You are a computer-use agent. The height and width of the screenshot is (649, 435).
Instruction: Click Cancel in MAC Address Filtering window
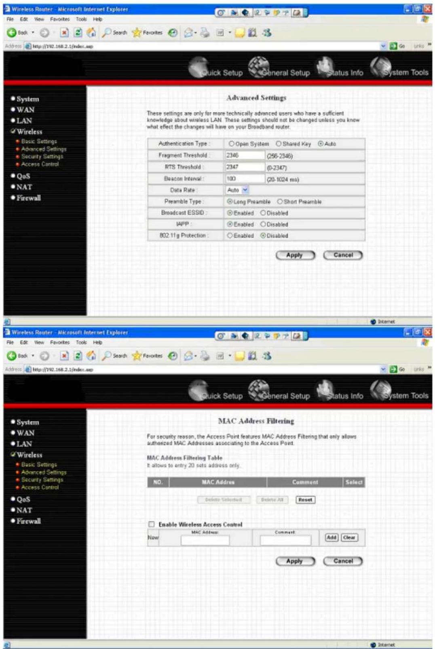tap(343, 561)
